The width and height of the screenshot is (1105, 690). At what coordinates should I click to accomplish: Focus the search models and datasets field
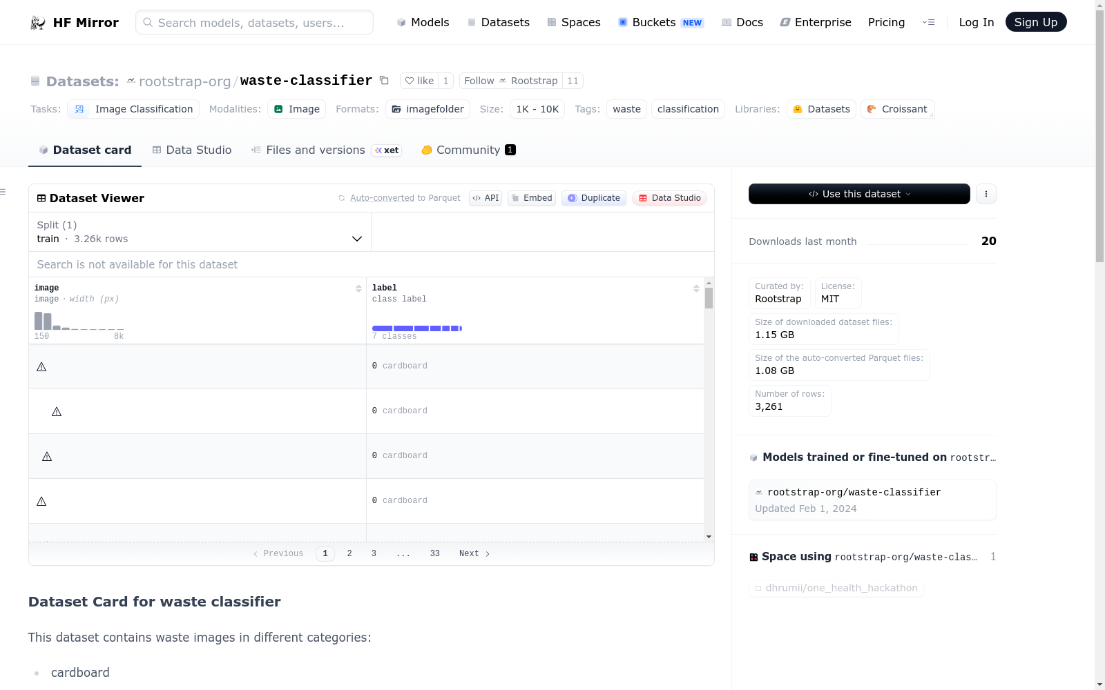pyautogui.click(x=254, y=22)
